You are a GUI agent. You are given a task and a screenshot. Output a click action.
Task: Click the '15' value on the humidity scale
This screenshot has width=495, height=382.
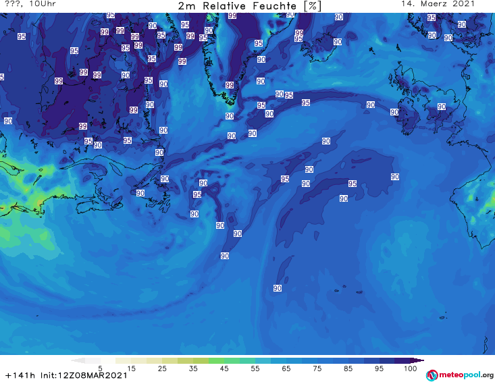click(131, 369)
